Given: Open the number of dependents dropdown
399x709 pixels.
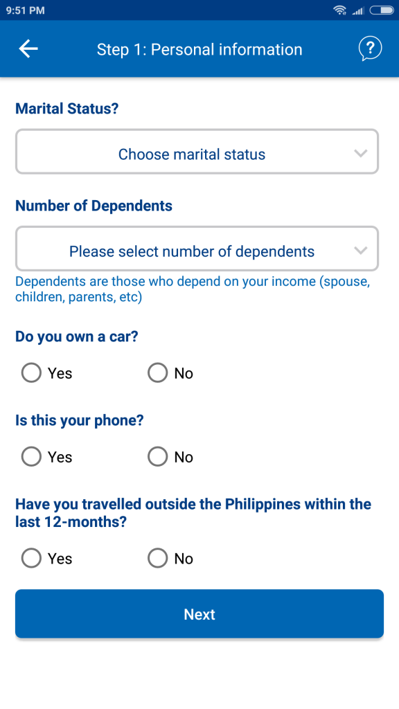Looking at the screenshot, I should (x=197, y=249).
